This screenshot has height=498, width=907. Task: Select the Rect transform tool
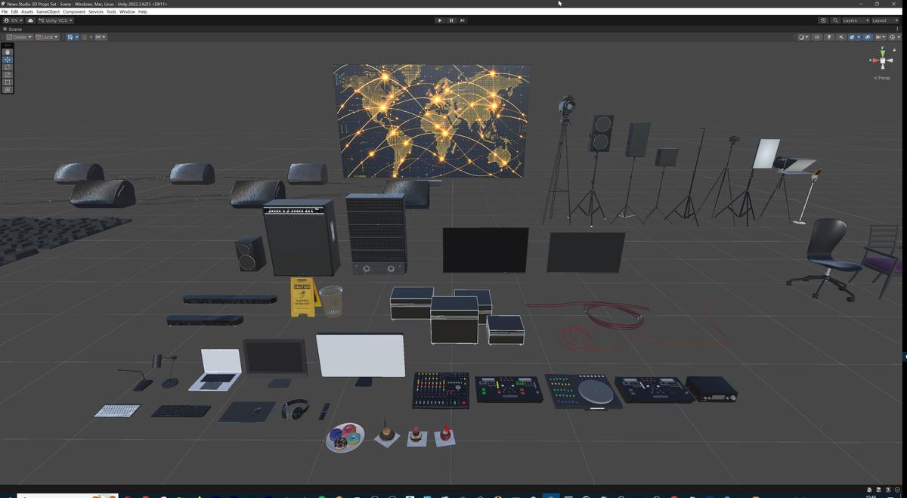pyautogui.click(x=8, y=82)
